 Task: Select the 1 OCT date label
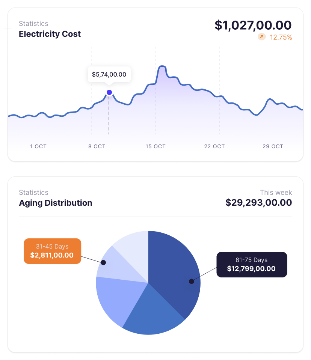click(x=38, y=146)
